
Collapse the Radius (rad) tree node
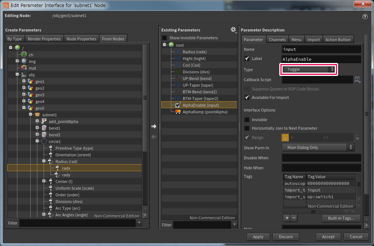point(44,161)
